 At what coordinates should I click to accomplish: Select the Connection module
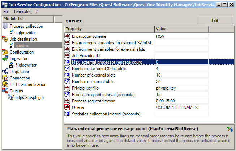click(x=20, y=78)
